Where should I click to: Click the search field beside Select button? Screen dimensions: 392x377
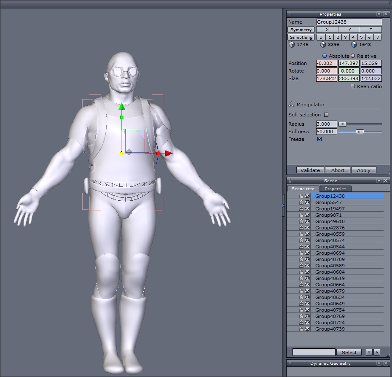tap(314, 352)
